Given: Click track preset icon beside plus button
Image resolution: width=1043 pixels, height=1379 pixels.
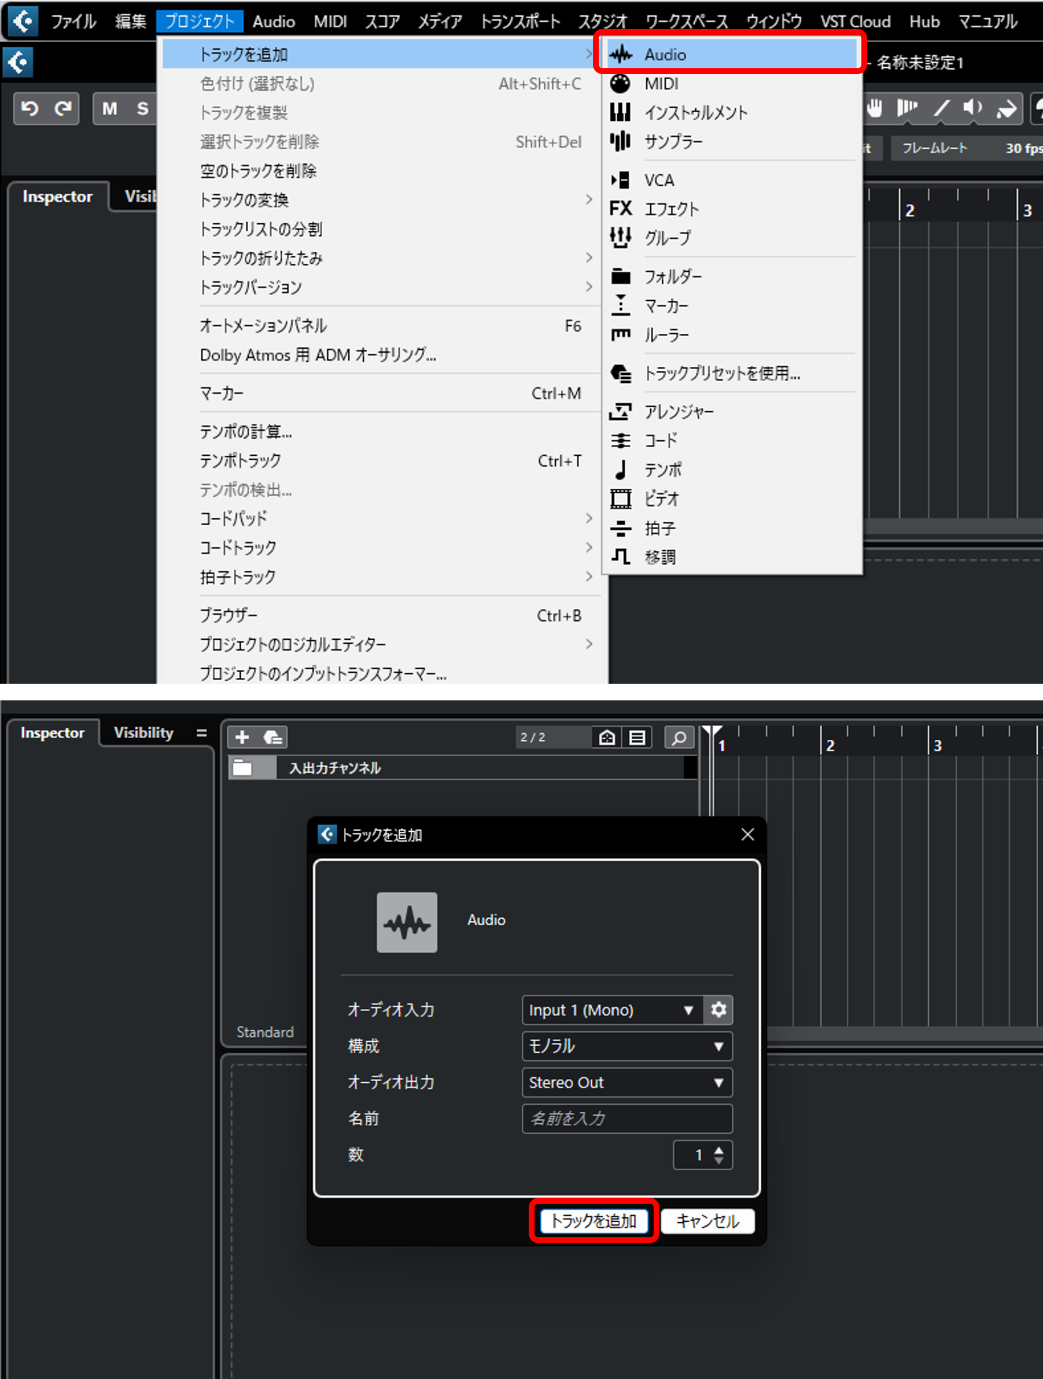Looking at the screenshot, I should [x=272, y=738].
